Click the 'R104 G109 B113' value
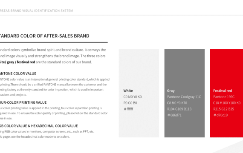This screenshot has width=243, height=153. [x=179, y=109]
